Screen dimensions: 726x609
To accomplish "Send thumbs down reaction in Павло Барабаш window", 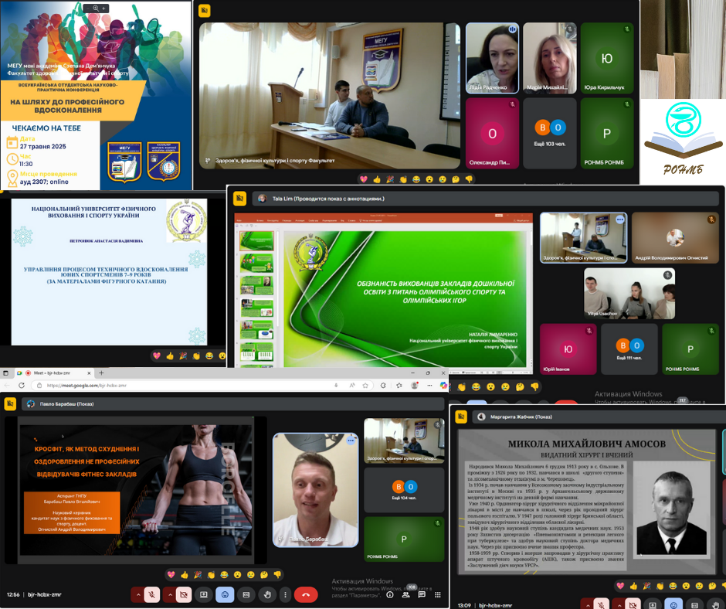I will click(277, 575).
